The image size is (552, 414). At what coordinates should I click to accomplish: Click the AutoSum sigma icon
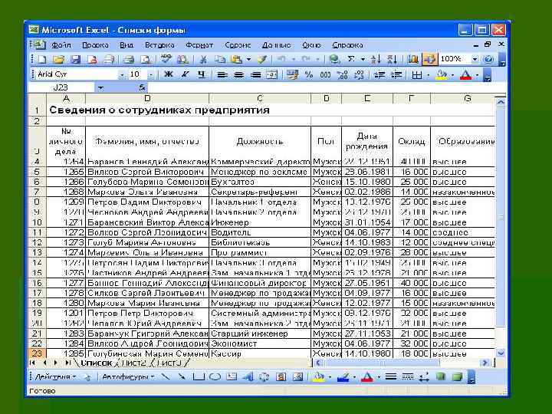351,59
